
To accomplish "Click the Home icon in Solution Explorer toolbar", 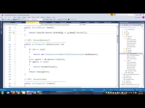I will (x=125, y=25).
